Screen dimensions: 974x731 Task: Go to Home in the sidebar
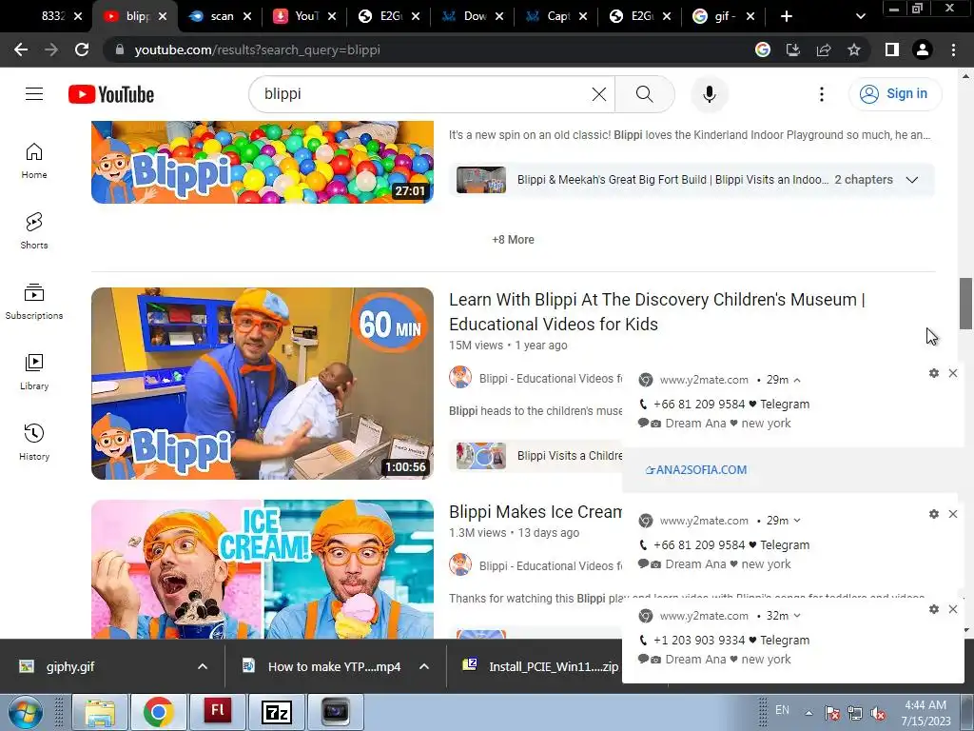coord(34,160)
